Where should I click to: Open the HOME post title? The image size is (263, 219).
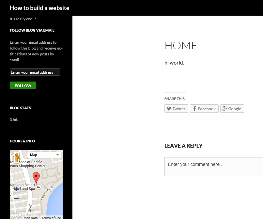181,45
